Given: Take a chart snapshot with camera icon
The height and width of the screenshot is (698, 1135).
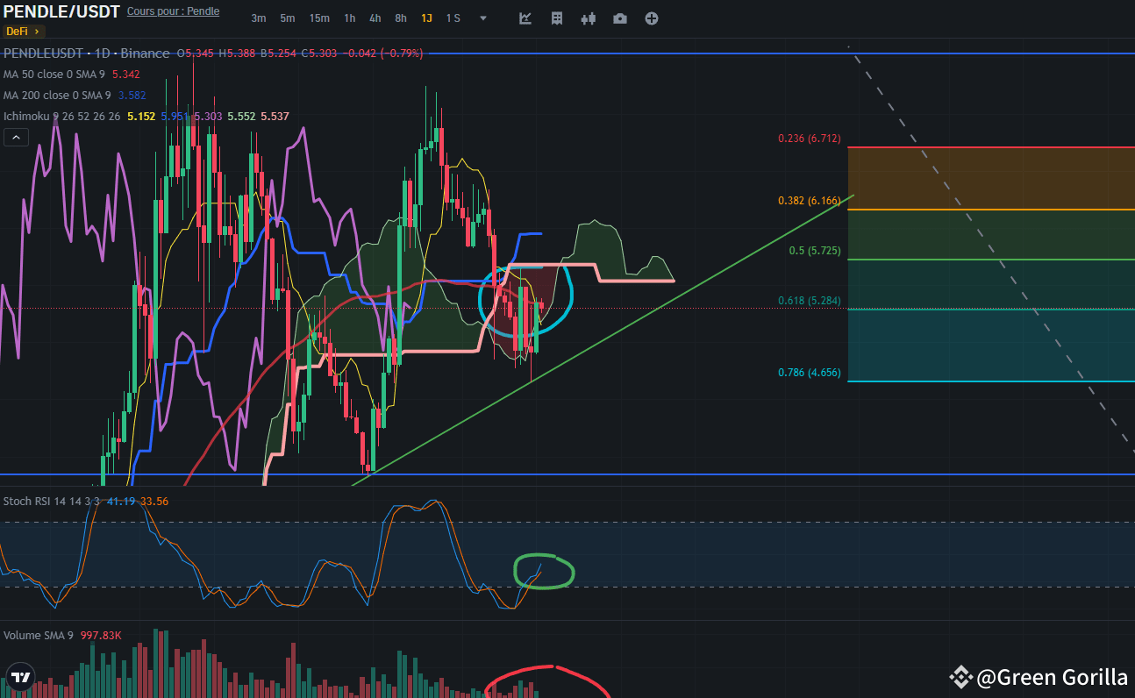Looking at the screenshot, I should tap(620, 18).
